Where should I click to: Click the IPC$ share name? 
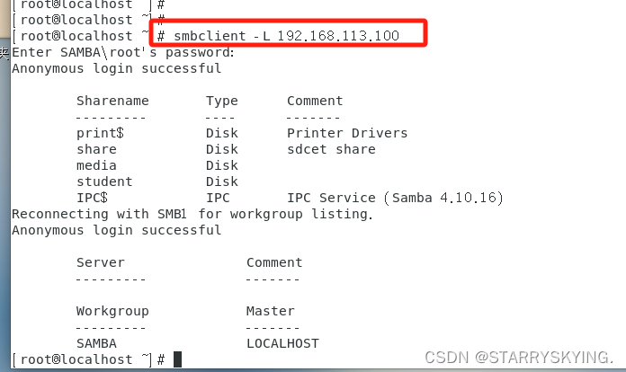click(92, 198)
